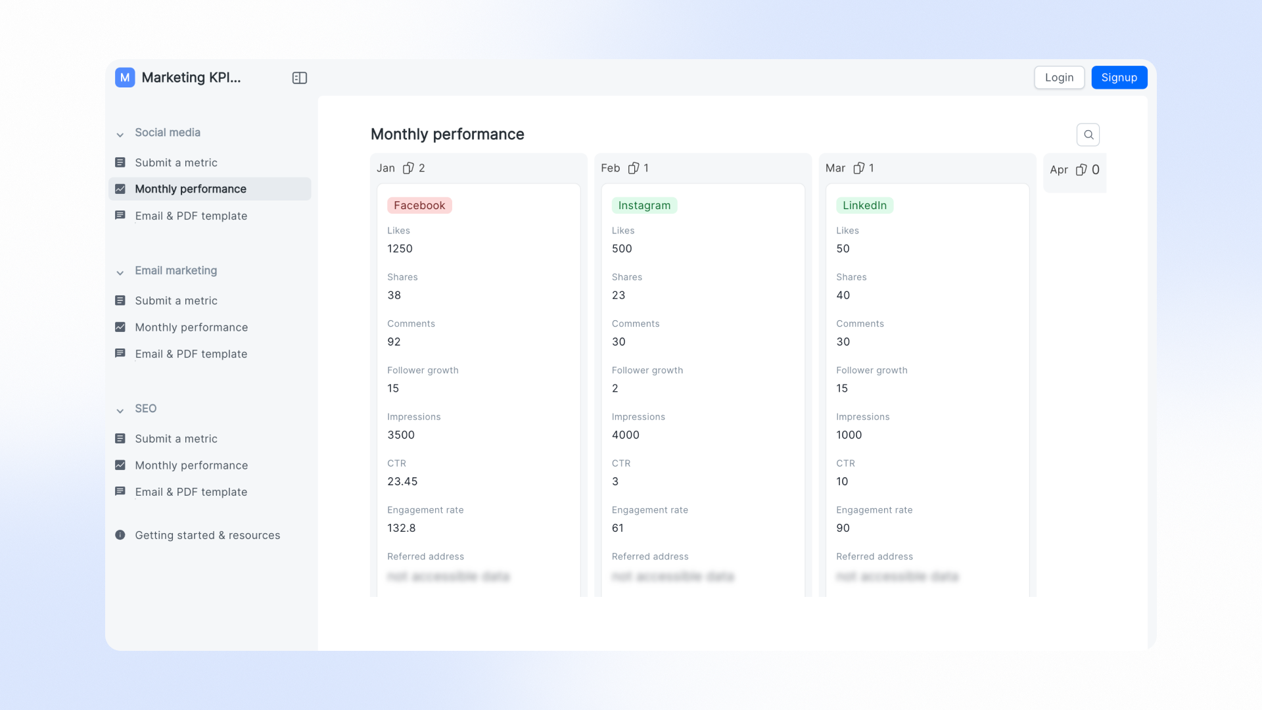Click Email marketing Submit a metric form icon
The width and height of the screenshot is (1262, 710).
(x=120, y=300)
